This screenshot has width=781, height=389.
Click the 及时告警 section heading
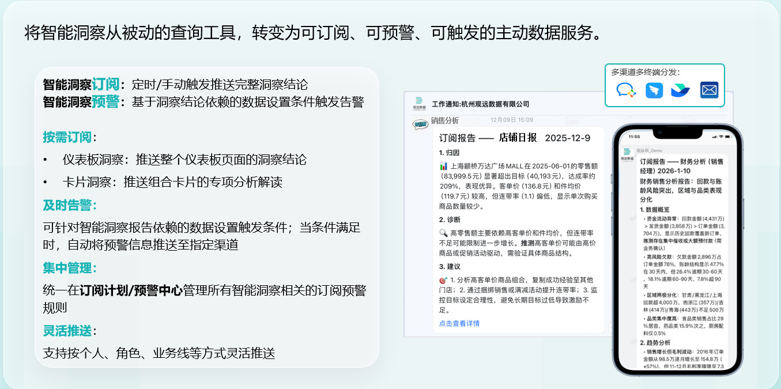click(69, 205)
